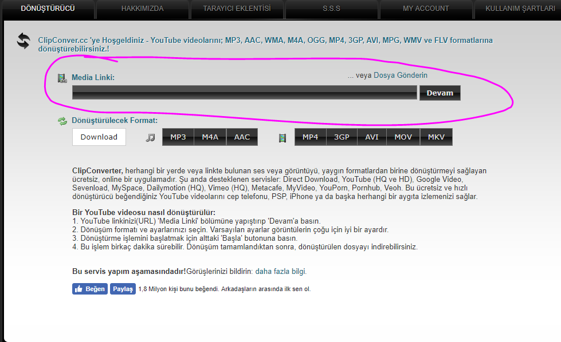Click the instruction step 1 about YouTube linkinizi
This screenshot has width=561, height=342.
[x=197, y=221]
